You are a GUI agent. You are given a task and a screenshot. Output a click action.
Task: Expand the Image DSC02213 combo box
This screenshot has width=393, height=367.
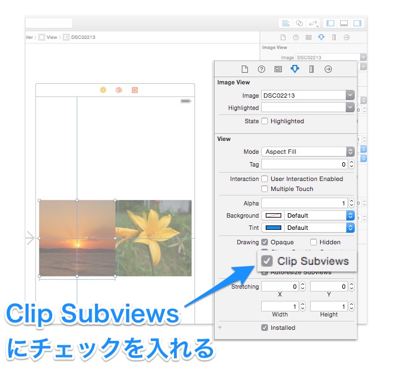tap(350, 95)
